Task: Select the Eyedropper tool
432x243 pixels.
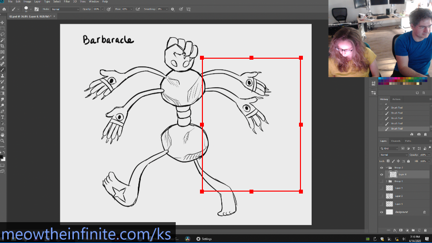Action: point(2,58)
